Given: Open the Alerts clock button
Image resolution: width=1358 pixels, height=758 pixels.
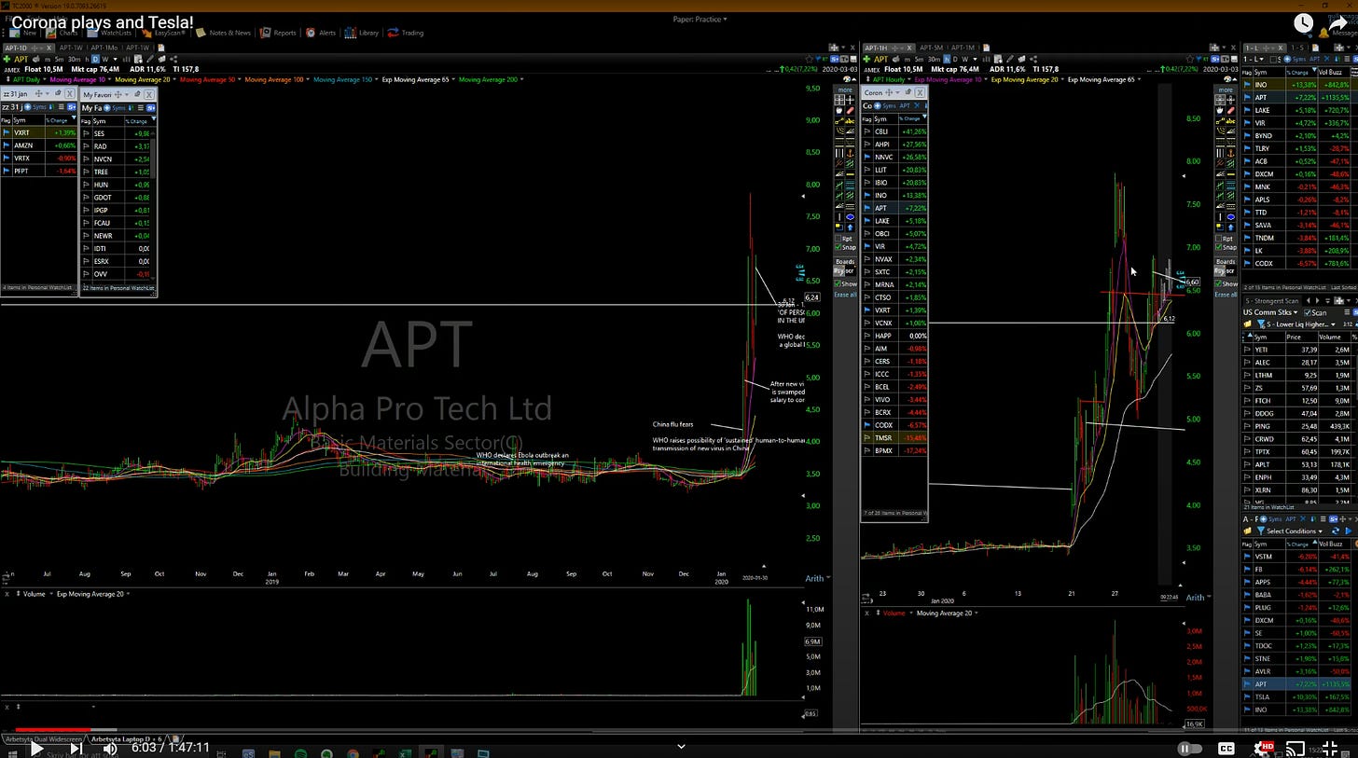Looking at the screenshot, I should click(320, 33).
